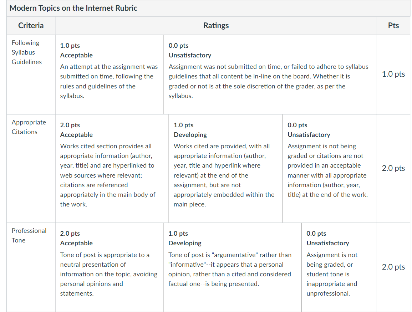Select 1.0 pts Acceptable for Syllabus Guidelines

[109, 75]
